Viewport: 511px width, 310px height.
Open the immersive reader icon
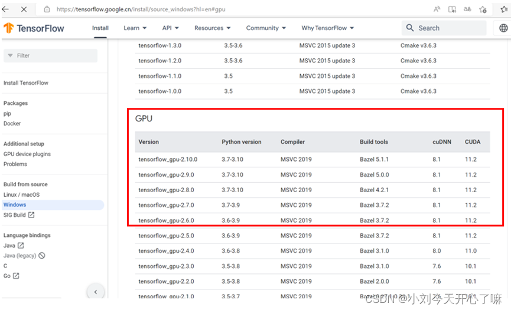(452, 9)
